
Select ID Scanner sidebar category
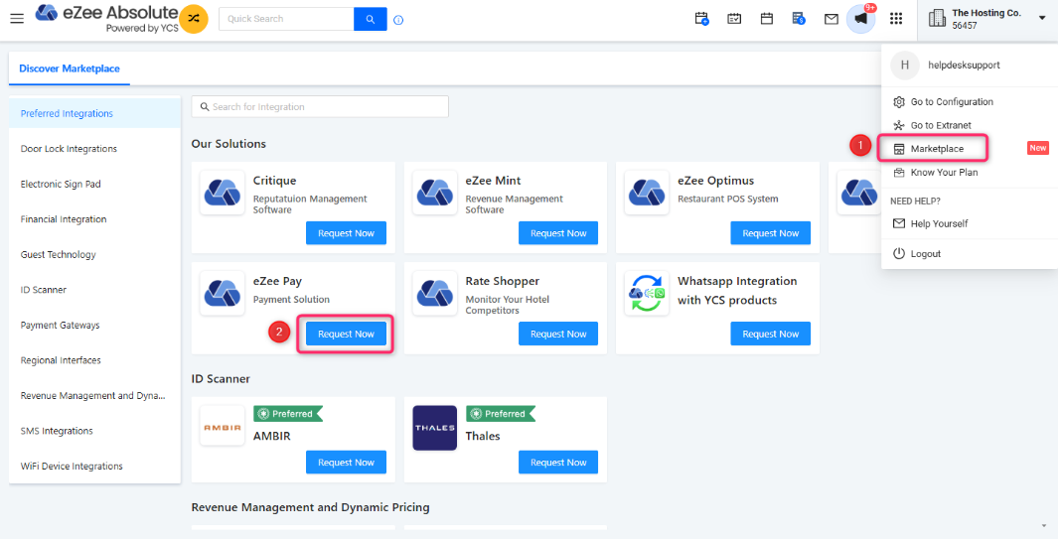[x=95, y=289]
